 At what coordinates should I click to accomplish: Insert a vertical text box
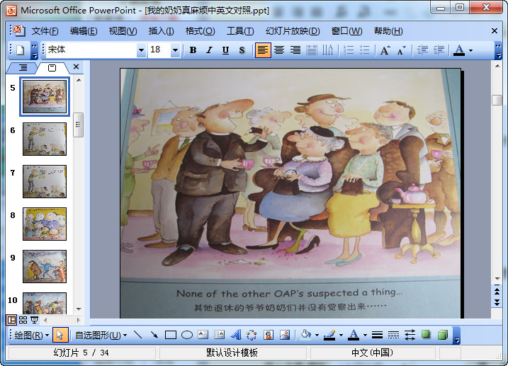click(220, 335)
